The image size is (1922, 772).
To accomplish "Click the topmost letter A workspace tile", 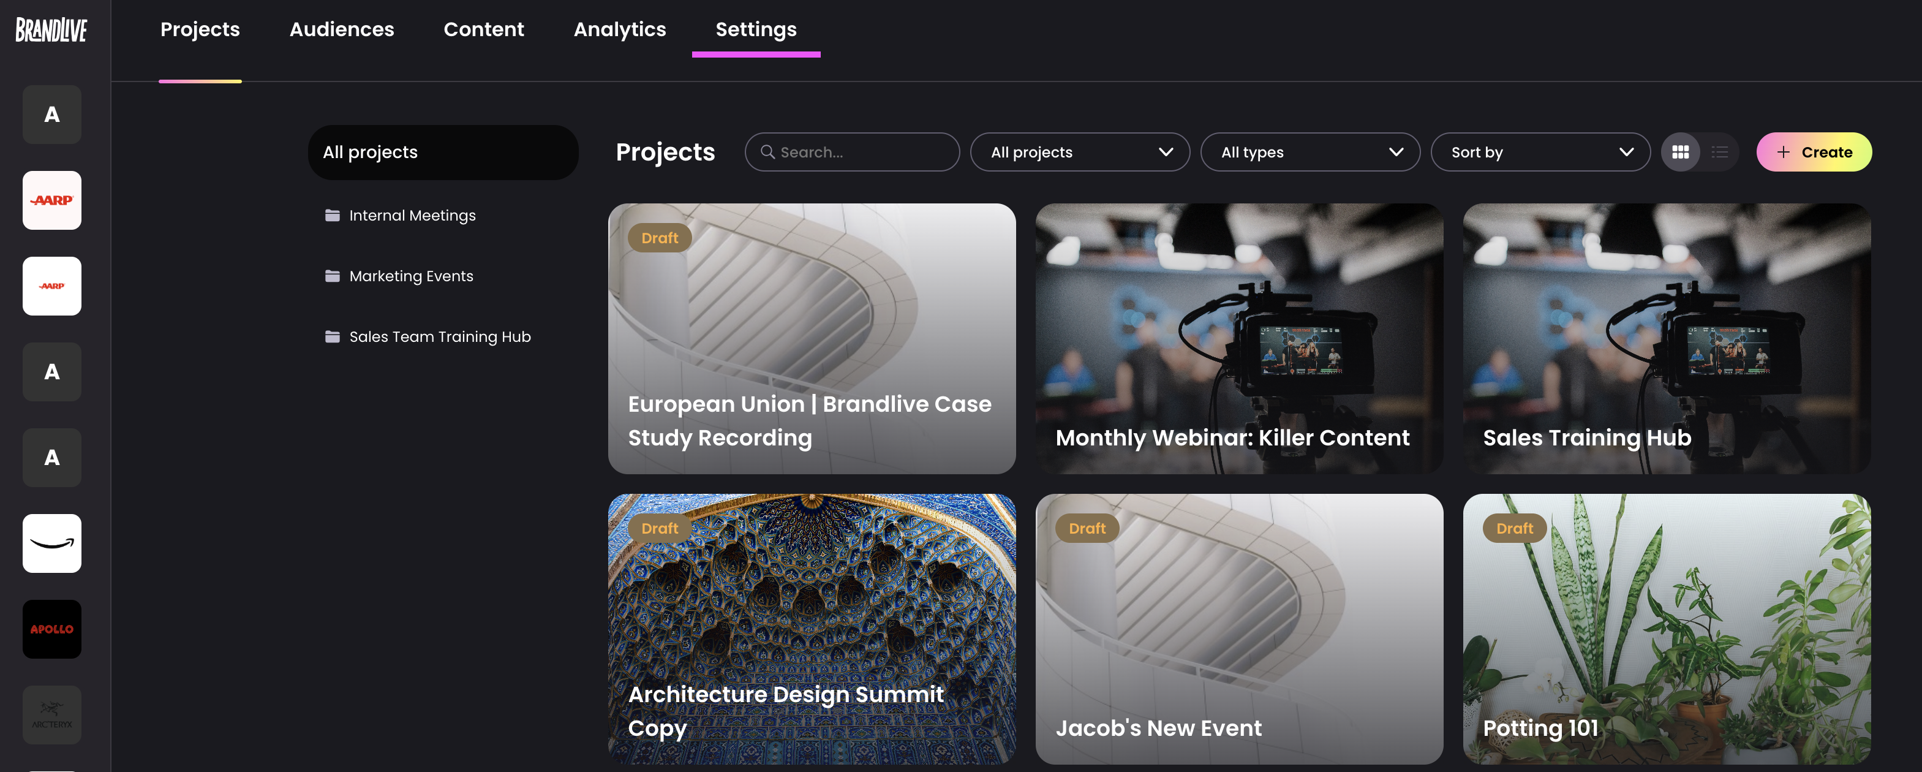I will pos(51,114).
